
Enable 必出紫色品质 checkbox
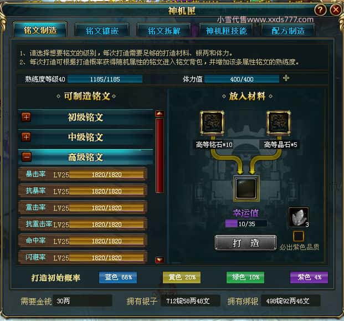coord(299,236)
